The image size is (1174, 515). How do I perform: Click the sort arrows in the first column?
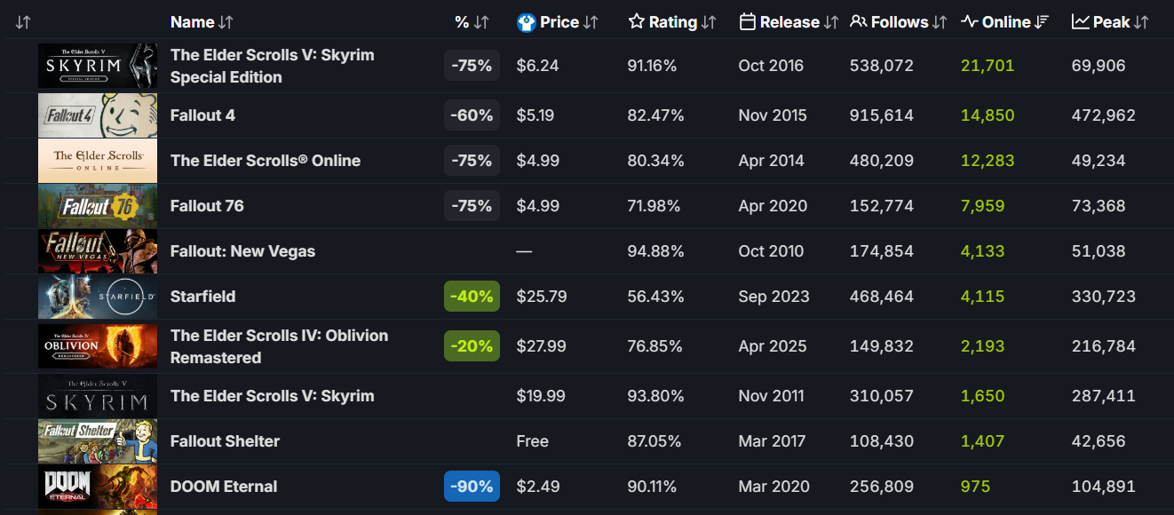pyautogui.click(x=23, y=22)
